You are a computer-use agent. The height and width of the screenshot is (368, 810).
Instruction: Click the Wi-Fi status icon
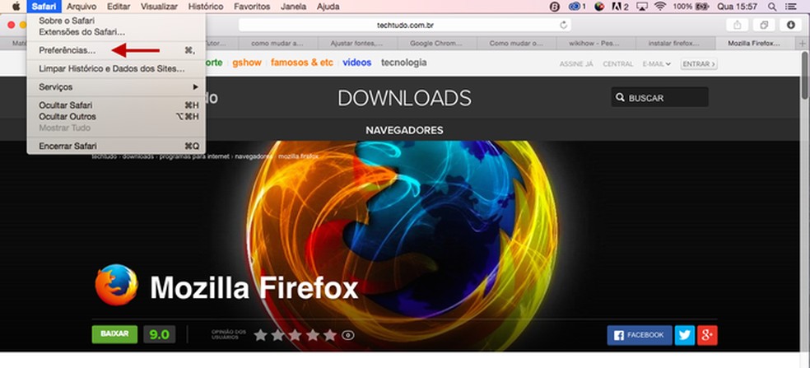(659, 7)
